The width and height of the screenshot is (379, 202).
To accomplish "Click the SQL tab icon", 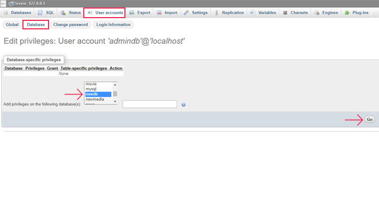I will tap(40, 13).
